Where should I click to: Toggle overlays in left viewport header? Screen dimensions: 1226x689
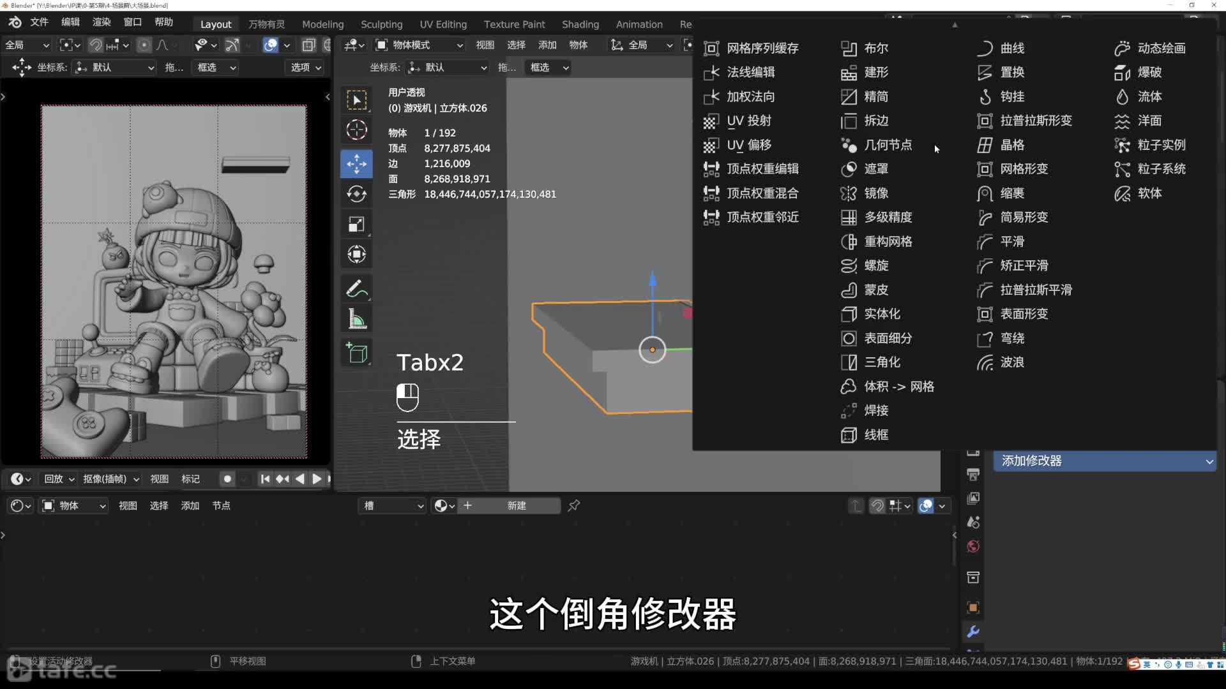click(x=271, y=45)
